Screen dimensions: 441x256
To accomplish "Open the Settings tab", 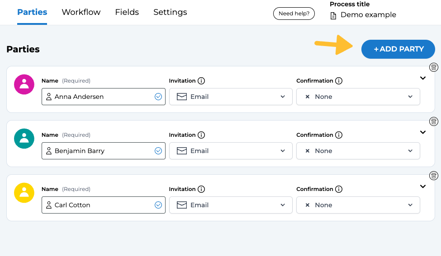I will (170, 12).
